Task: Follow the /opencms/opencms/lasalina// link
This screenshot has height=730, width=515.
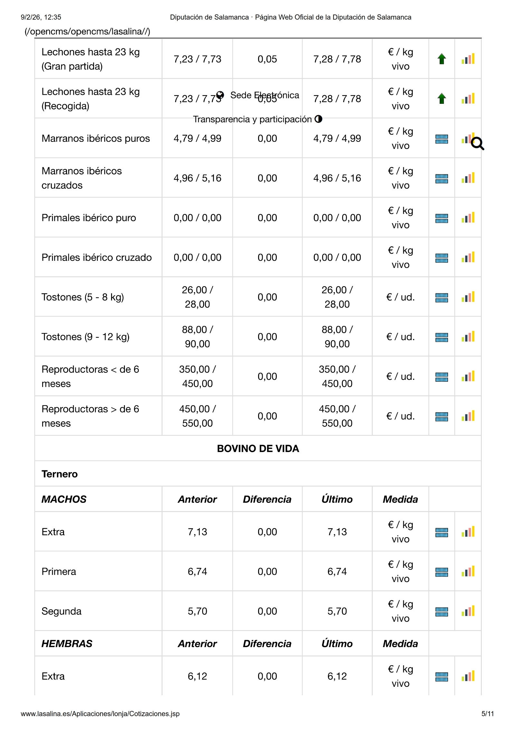Action: (87, 31)
